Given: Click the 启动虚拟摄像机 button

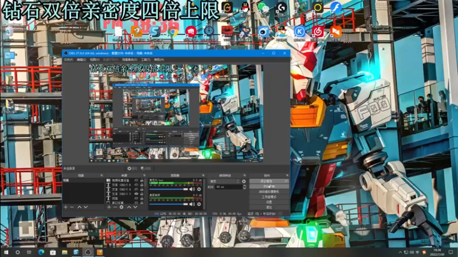Looking at the screenshot, I should [x=269, y=192].
